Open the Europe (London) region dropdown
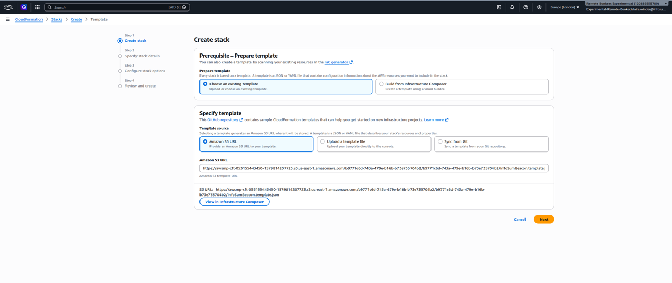 click(x=565, y=7)
